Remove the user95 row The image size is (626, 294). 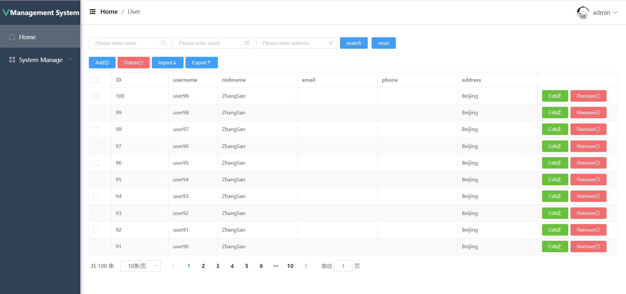pos(588,163)
